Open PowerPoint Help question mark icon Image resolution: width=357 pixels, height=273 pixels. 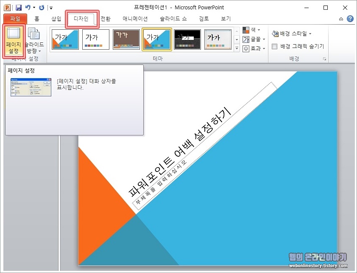[350, 19]
